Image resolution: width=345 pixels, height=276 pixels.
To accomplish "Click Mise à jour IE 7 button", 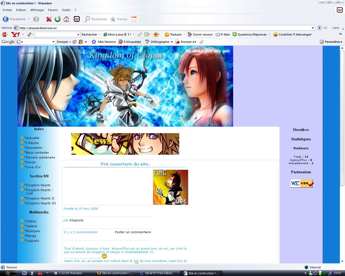I will [118, 34].
